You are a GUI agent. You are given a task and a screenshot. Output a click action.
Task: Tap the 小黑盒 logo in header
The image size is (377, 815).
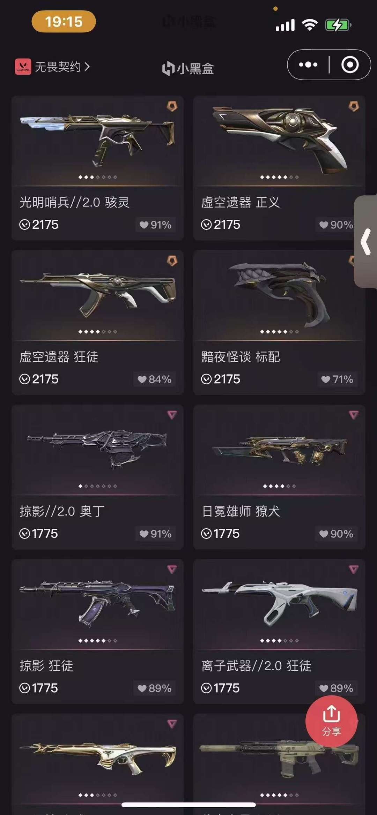188,68
